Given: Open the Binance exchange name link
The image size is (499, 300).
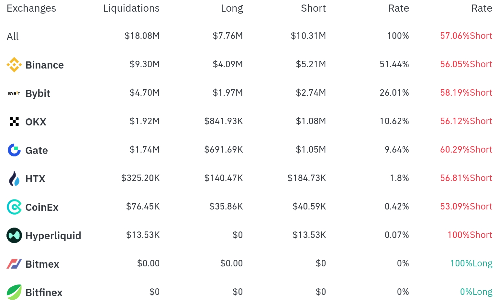Looking at the screenshot, I should [45, 65].
